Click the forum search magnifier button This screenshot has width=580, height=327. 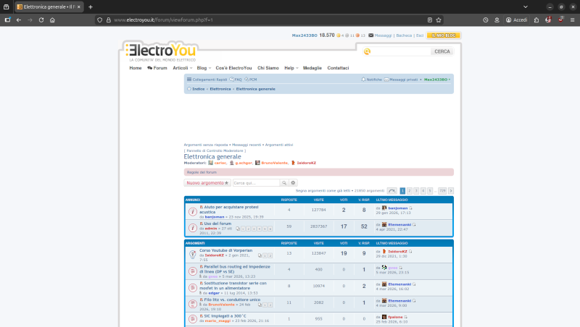(284, 183)
